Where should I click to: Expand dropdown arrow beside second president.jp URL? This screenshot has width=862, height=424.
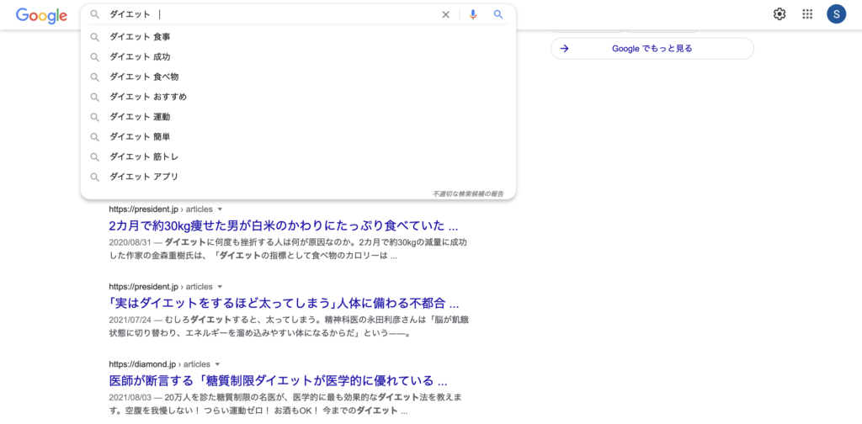tap(220, 287)
